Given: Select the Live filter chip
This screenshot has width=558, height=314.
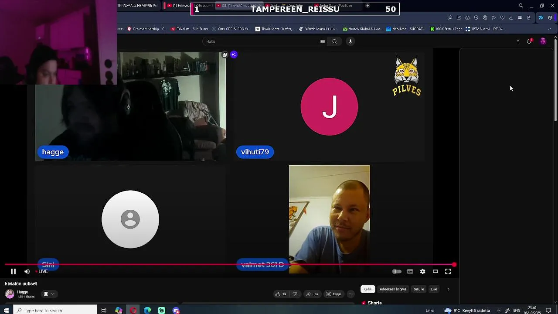Looking at the screenshot, I should pos(434,289).
